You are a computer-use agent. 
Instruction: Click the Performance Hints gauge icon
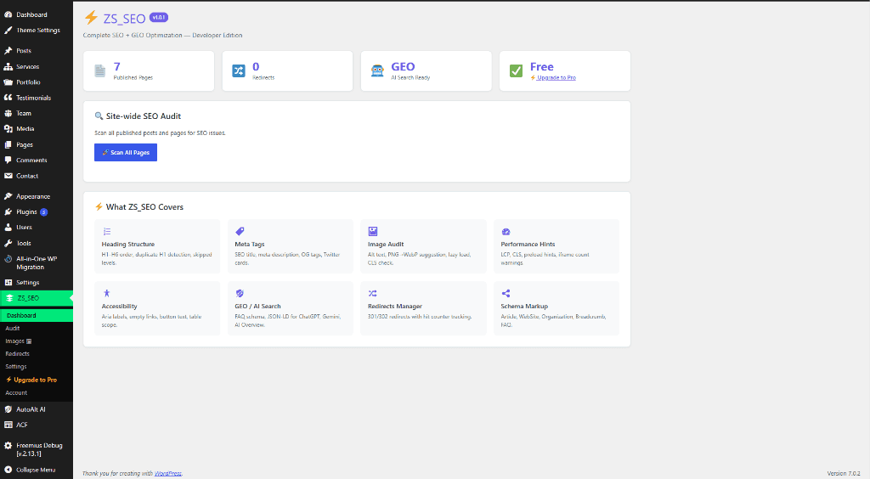click(506, 232)
